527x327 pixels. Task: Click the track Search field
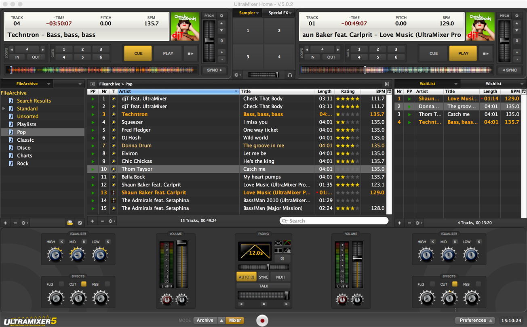coord(334,221)
